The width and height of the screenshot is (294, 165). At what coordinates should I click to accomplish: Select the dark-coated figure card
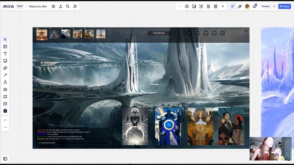tap(232, 126)
